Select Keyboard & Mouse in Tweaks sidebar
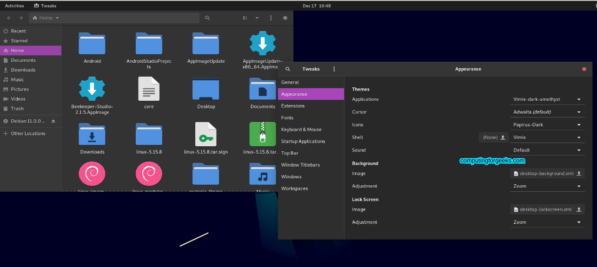597x267 pixels. 311,130
